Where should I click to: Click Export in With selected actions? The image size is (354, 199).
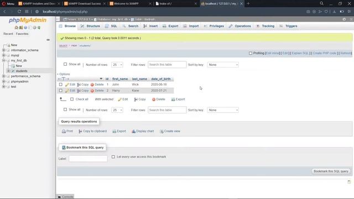pyautogui.click(x=178, y=99)
